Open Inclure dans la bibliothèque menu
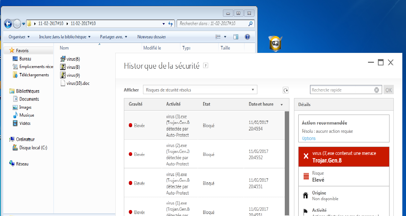 (x=64, y=37)
